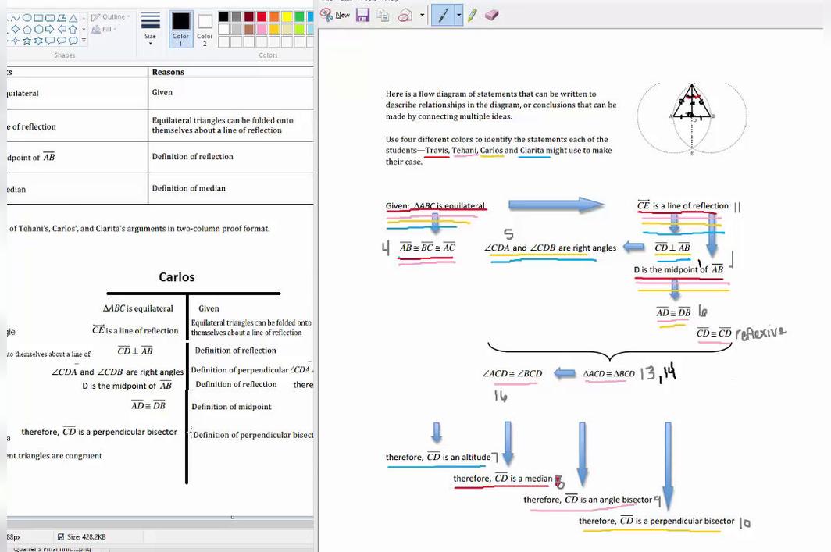Select the Oval callout shape
Viewport: 831px width, 552px height.
62,41
